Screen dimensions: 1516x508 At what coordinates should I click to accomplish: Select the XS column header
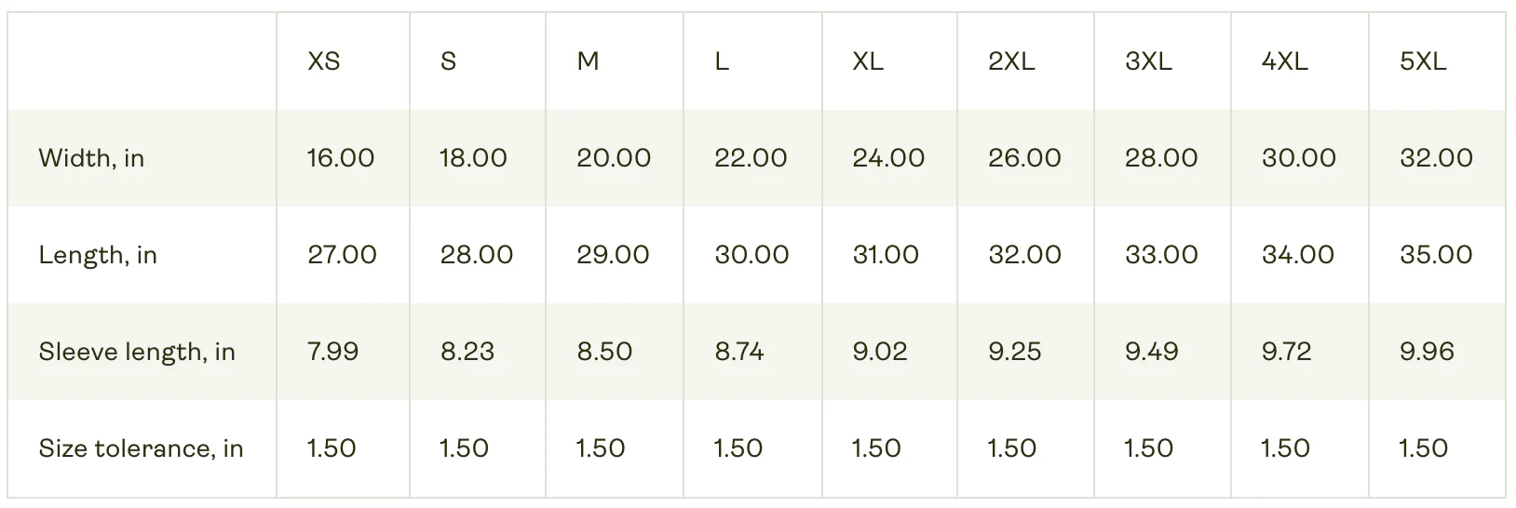[324, 61]
